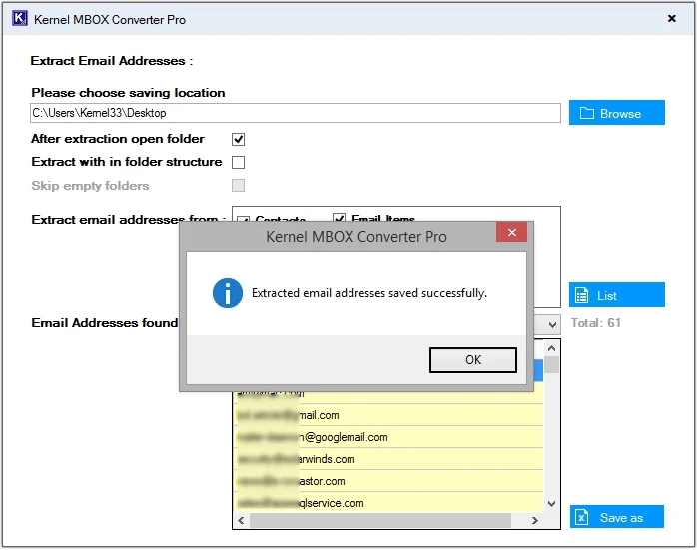Select the qlservice.com email row
The height and width of the screenshot is (550, 698).
[388, 503]
